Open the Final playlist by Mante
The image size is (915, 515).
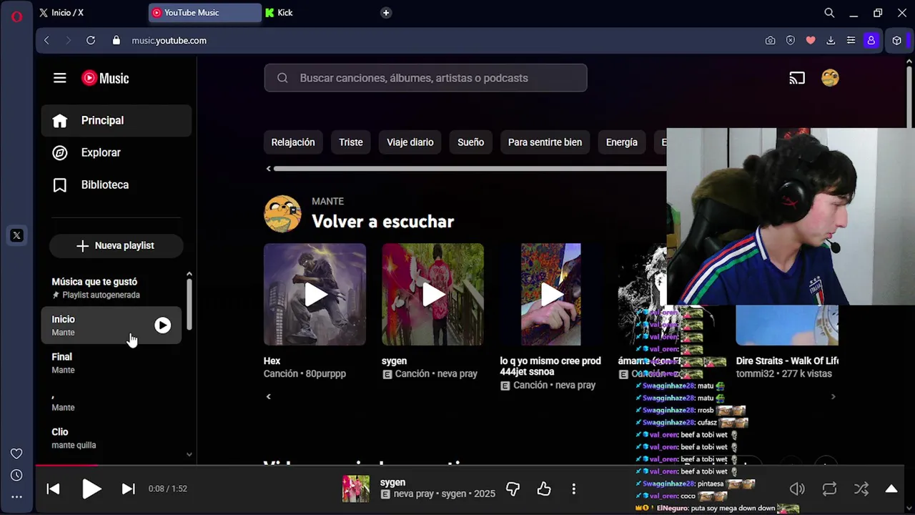tap(112, 363)
